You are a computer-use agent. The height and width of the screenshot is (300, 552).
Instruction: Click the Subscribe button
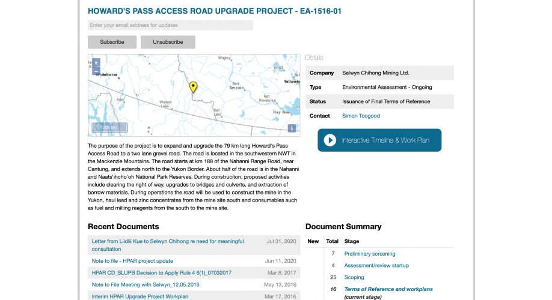(x=112, y=42)
